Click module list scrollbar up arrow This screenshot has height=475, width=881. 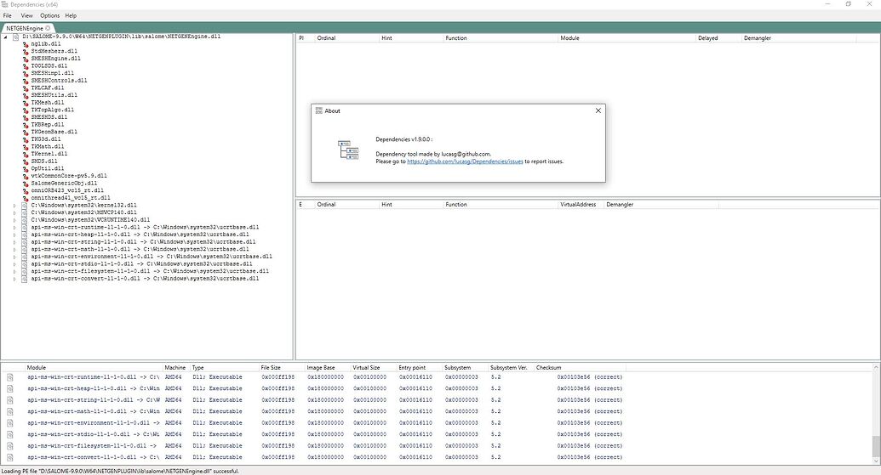coord(876,367)
